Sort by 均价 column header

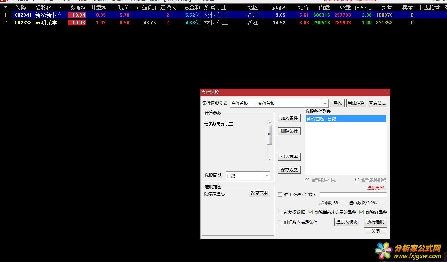pos(304,7)
